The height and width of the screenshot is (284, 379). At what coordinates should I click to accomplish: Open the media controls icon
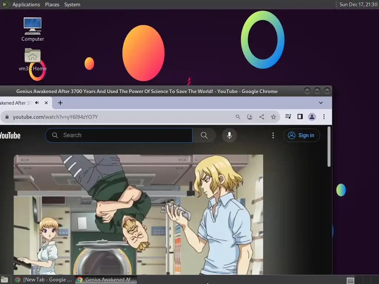pyautogui.click(x=288, y=116)
